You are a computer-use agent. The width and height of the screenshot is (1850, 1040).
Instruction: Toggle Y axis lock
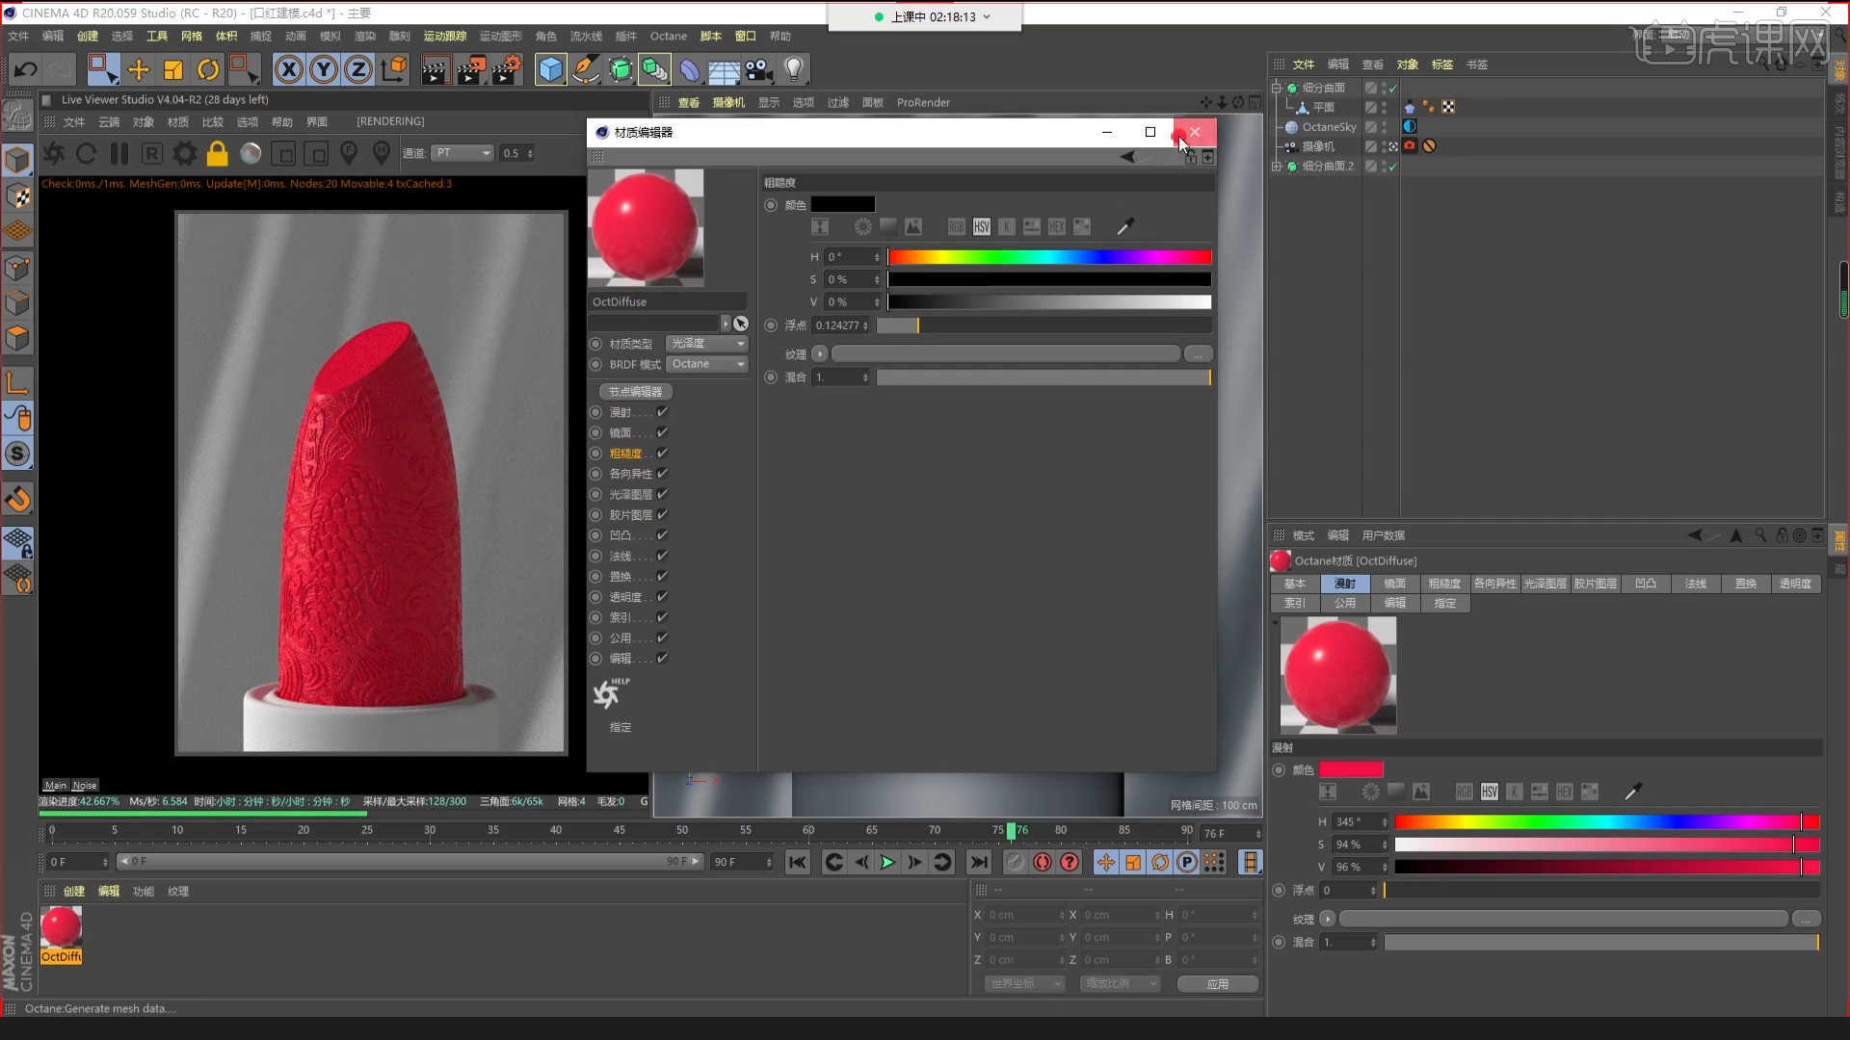324,69
